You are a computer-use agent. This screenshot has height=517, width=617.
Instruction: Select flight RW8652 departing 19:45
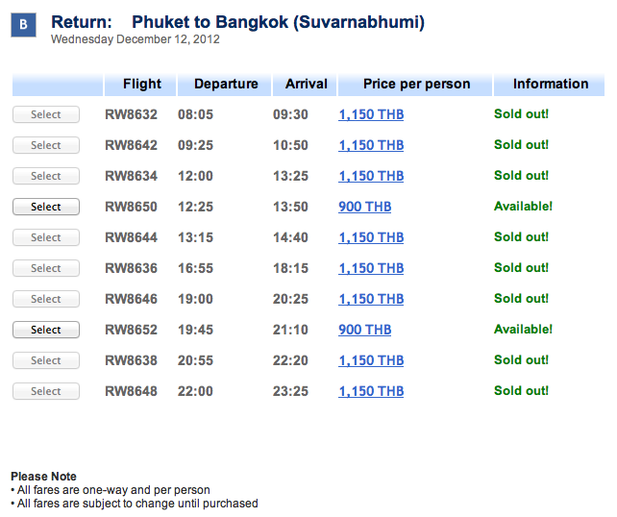coord(46,330)
